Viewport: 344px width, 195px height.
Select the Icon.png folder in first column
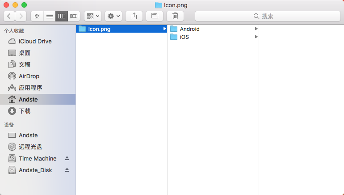122,29
